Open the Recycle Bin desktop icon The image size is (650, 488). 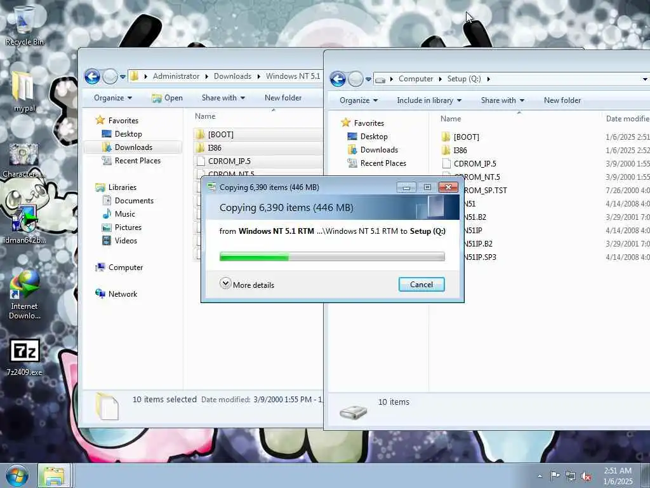(x=24, y=25)
